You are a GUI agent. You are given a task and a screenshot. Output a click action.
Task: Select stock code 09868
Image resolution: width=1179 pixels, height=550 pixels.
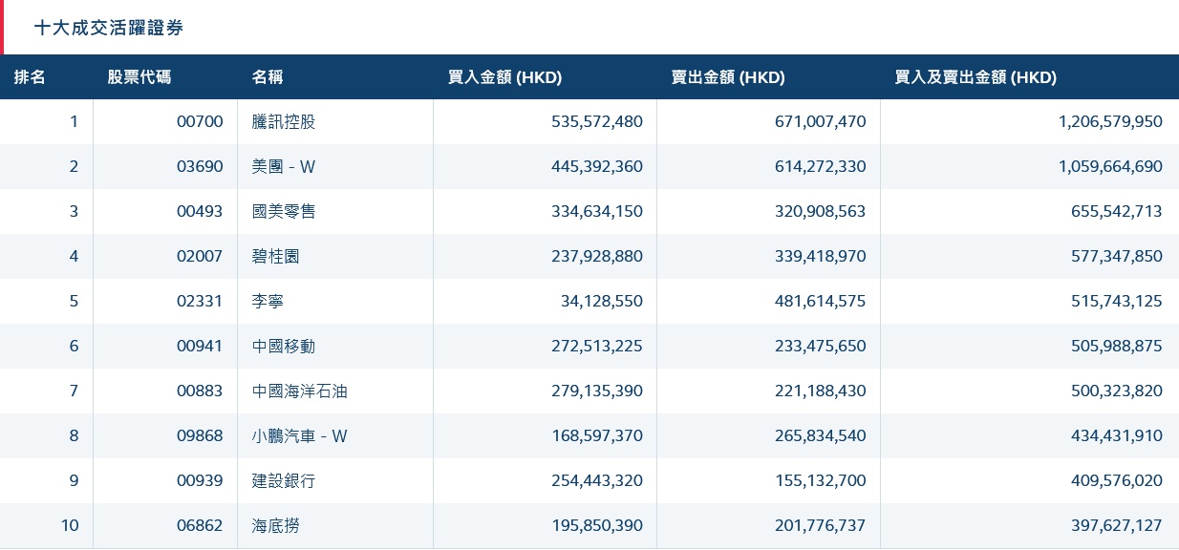point(200,435)
